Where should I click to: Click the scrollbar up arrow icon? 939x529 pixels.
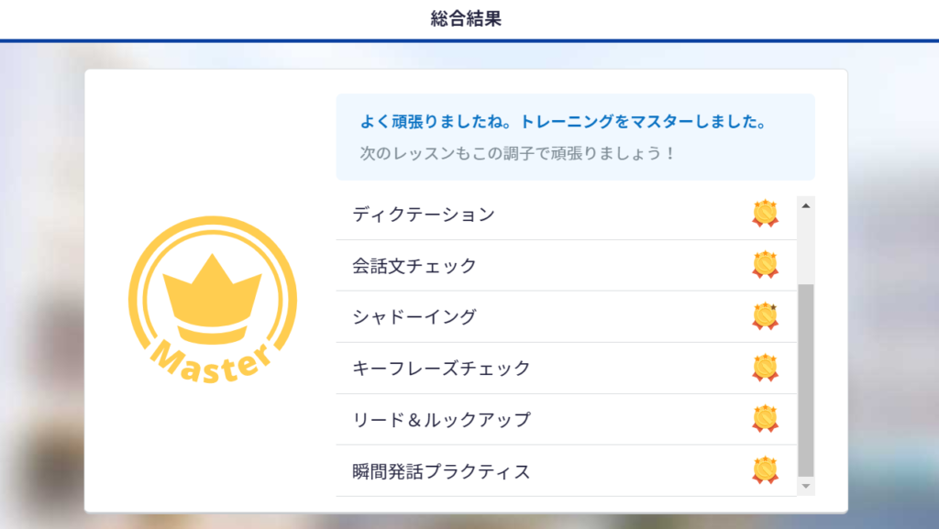click(x=806, y=204)
